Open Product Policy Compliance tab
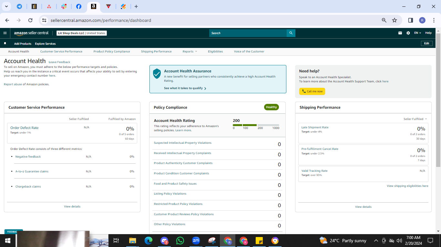This screenshot has width=441, height=247. click(x=112, y=51)
